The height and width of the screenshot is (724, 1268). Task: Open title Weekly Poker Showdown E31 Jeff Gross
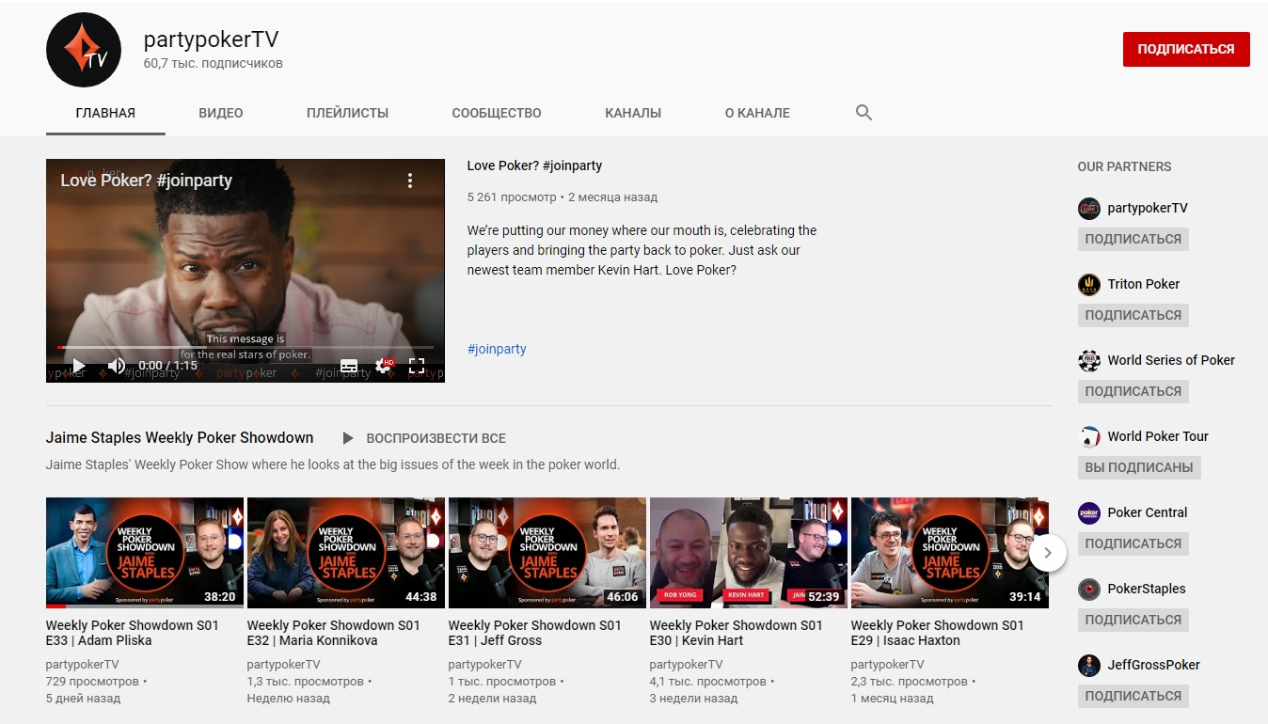click(535, 633)
